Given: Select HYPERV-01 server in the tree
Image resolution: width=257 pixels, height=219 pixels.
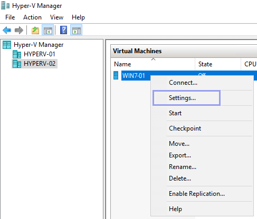Looking at the screenshot, I should click(x=40, y=54).
